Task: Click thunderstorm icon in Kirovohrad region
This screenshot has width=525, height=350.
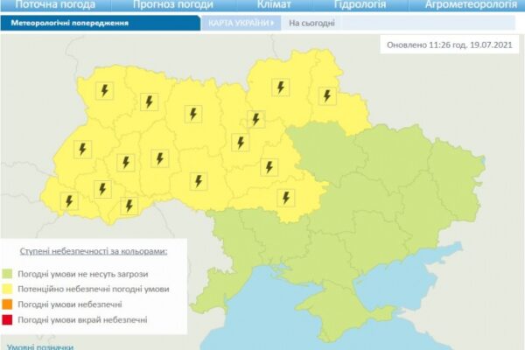Action: [283, 197]
